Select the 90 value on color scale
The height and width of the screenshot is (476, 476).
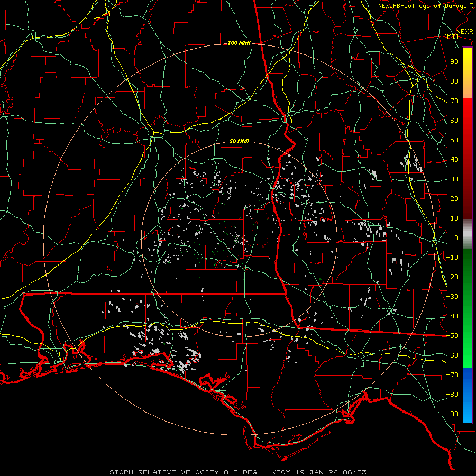coord(454,62)
